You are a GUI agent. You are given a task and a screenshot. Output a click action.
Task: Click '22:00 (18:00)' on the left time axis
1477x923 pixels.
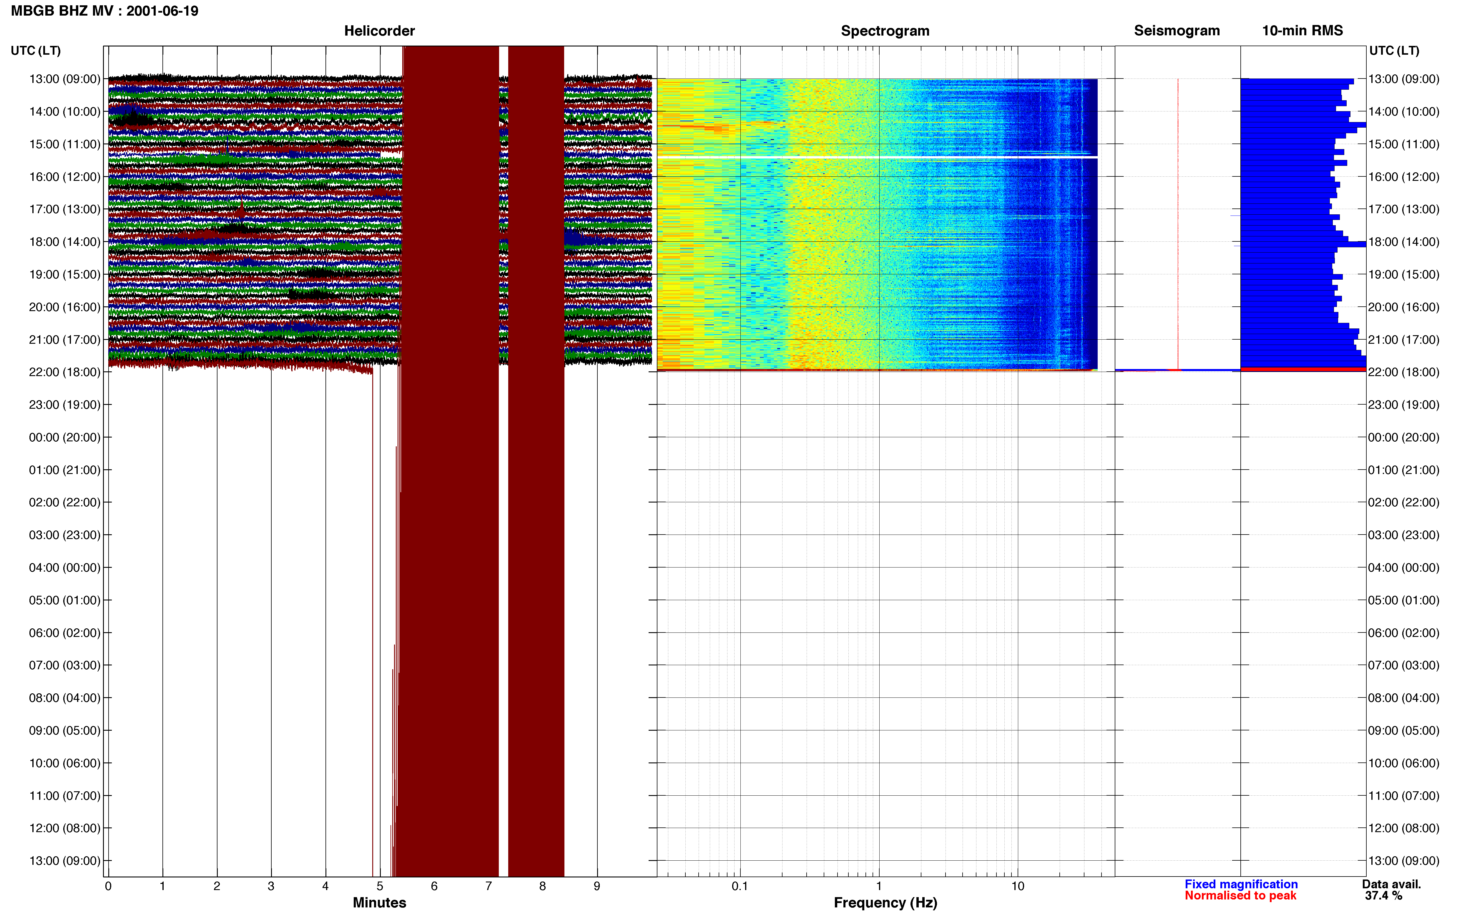[x=65, y=372]
